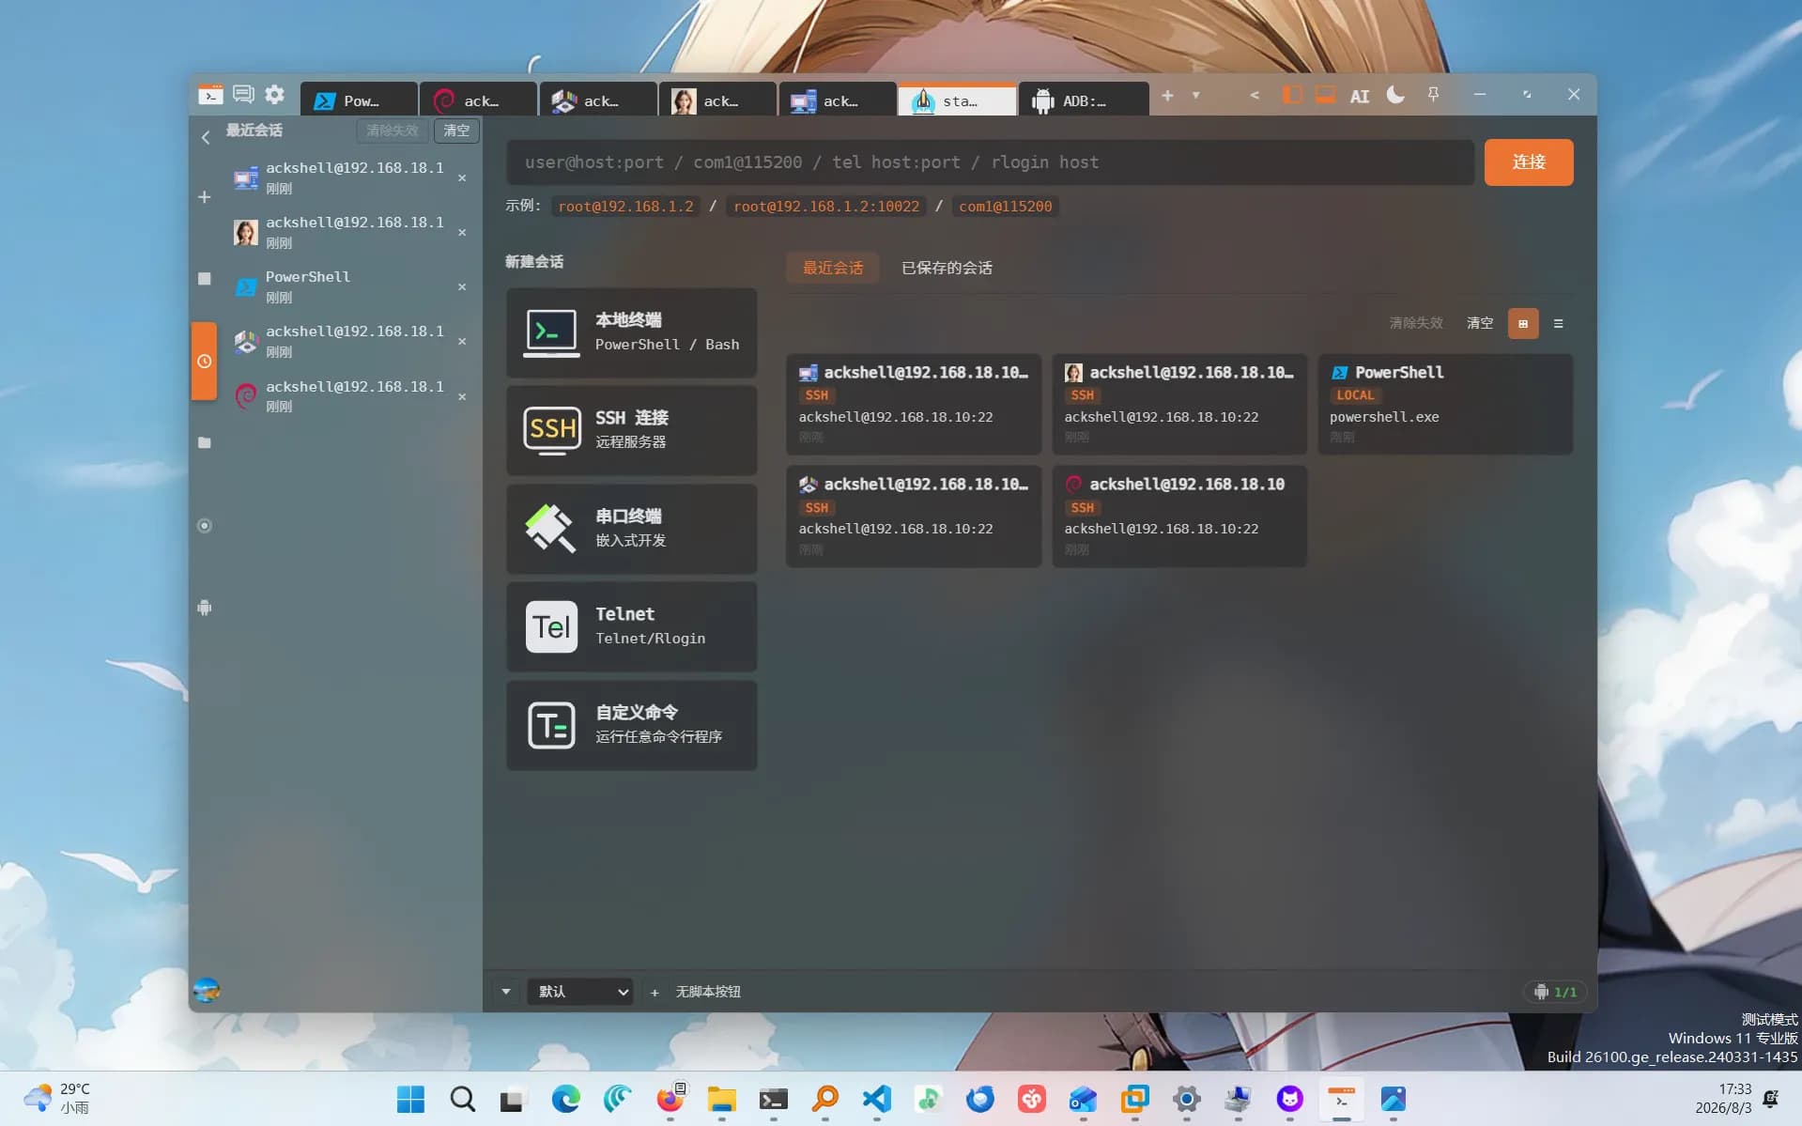Screen dimensions: 1802x1126
Task: Add a new tab with the plus button
Action: 1167,95
